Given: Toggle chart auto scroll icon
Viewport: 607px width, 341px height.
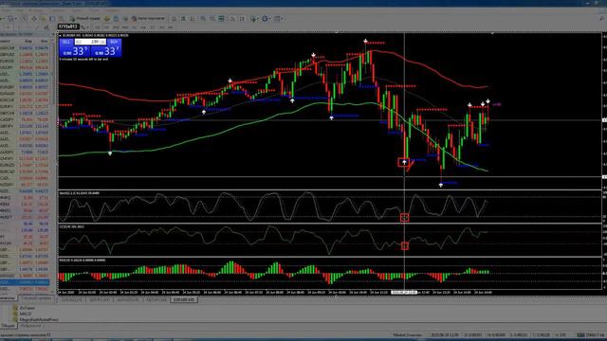Looking at the screenshot, I should coord(232,19).
